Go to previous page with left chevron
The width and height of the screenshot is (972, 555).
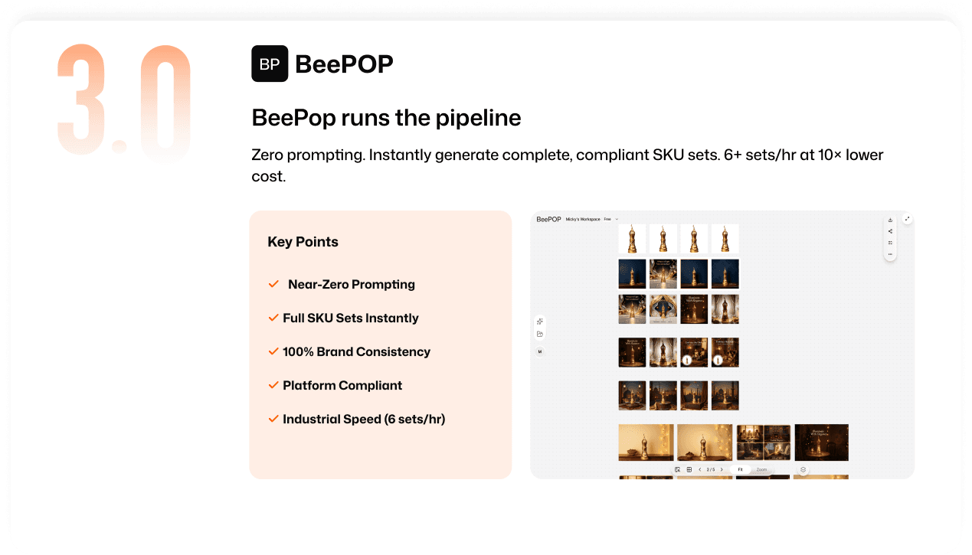pos(700,469)
